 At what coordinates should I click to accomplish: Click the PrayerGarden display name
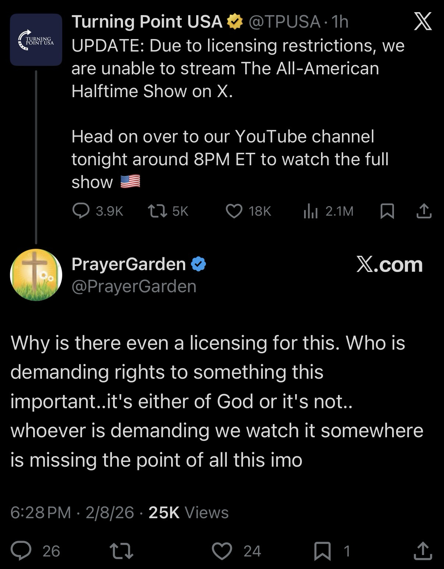coord(128,264)
